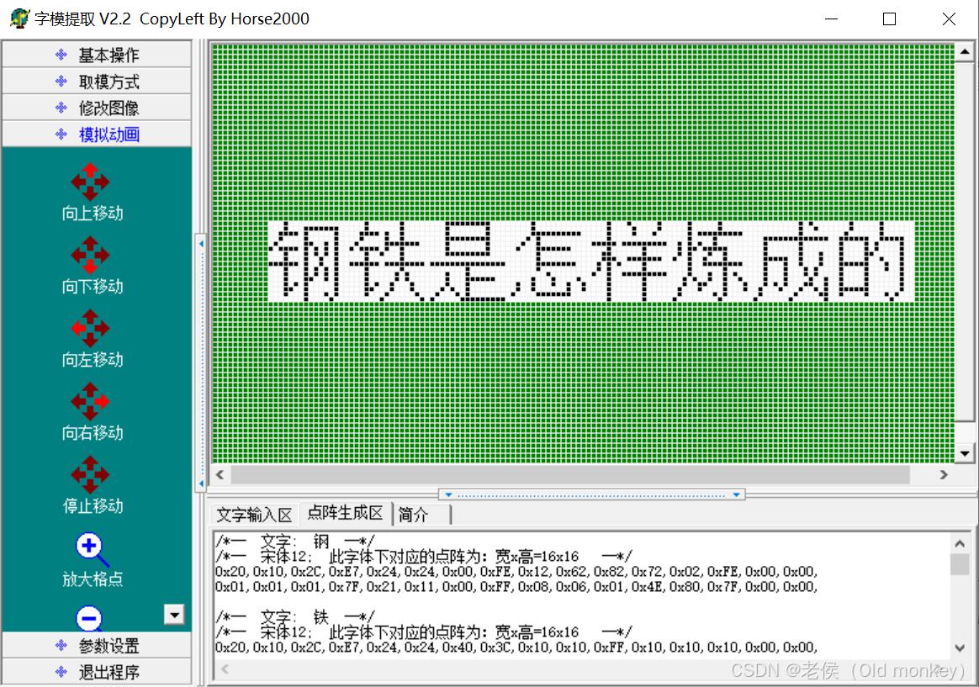Click the horizontal splitter left arrow

(448, 494)
